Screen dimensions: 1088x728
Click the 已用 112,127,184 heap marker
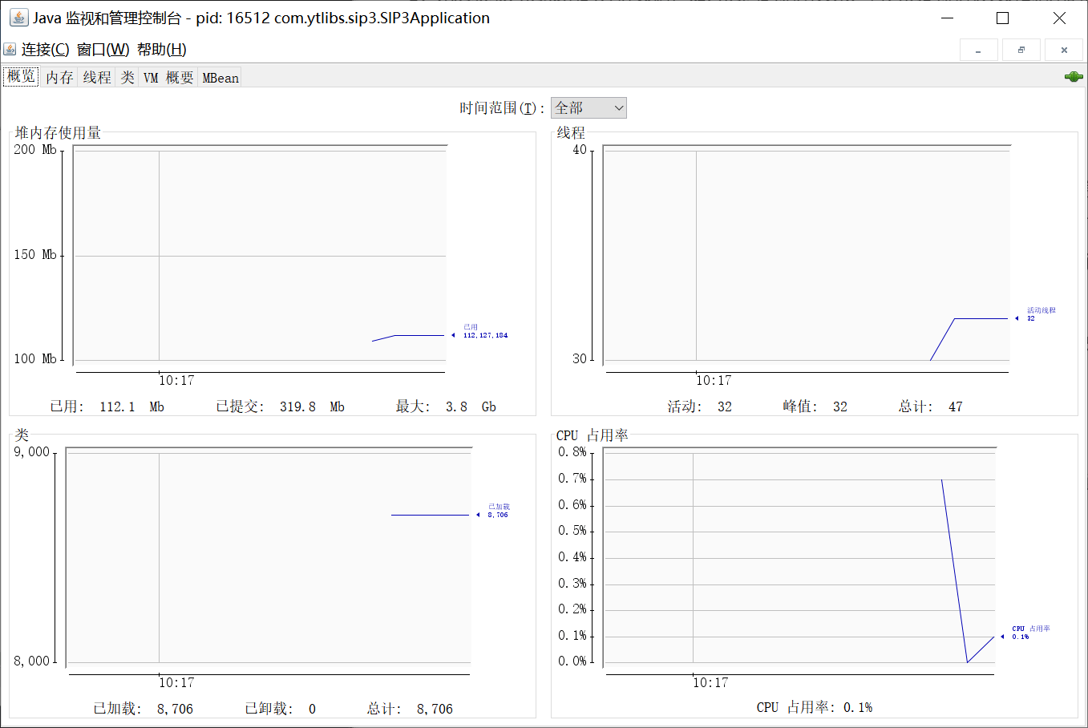(x=485, y=331)
